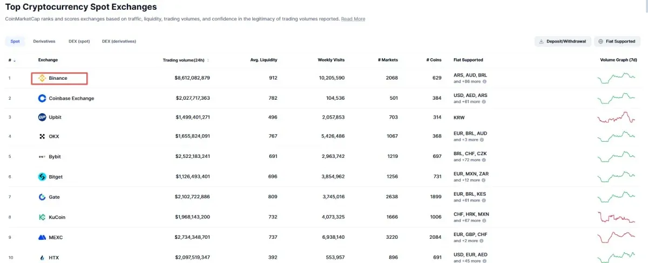Image resolution: width=648 pixels, height=263 pixels.
Task: Click info icon beside Coinbase's '+61 more'
Action: [x=484, y=101]
